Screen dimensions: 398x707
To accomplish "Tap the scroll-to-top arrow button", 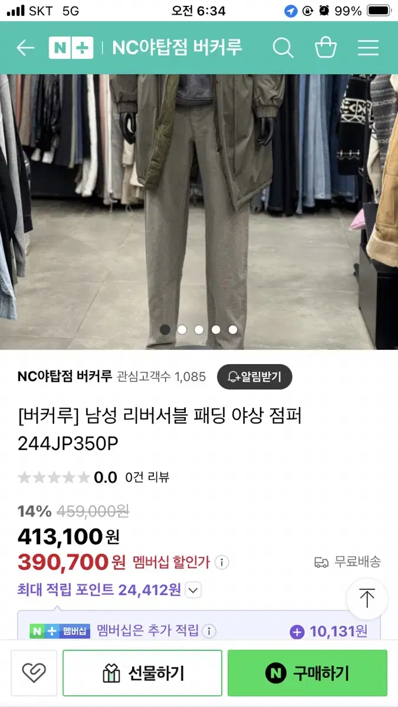I will (x=367, y=599).
